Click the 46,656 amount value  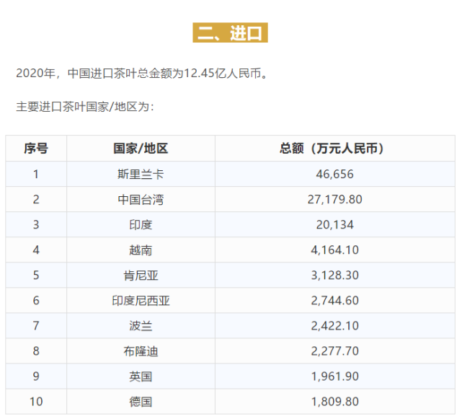click(x=334, y=174)
